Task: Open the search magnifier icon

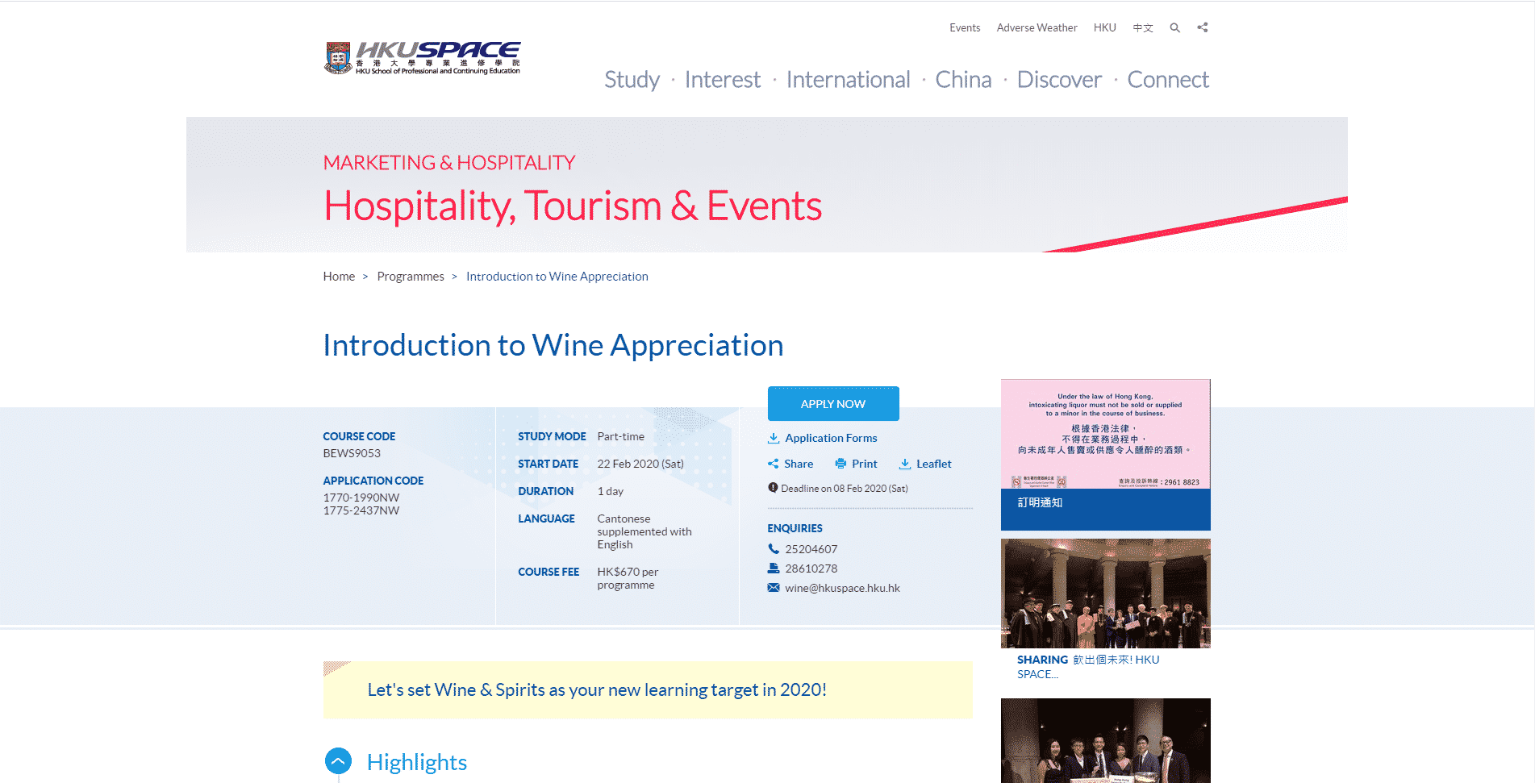Action: [1175, 27]
